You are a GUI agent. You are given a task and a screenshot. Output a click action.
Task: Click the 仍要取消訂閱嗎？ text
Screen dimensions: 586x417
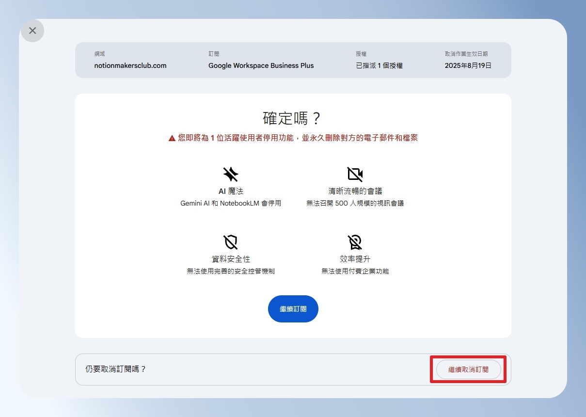(x=116, y=369)
